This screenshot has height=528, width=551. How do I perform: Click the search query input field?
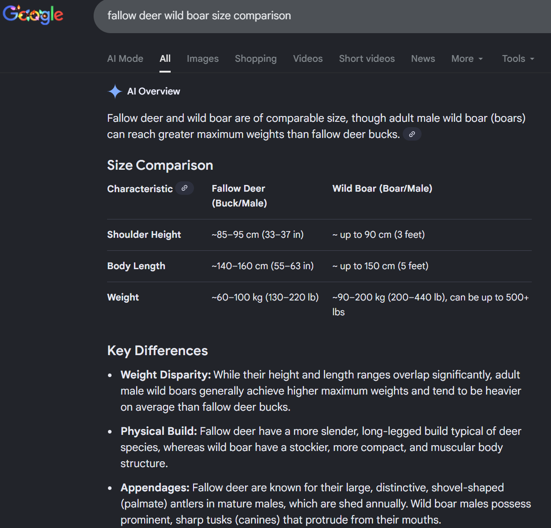click(x=314, y=16)
